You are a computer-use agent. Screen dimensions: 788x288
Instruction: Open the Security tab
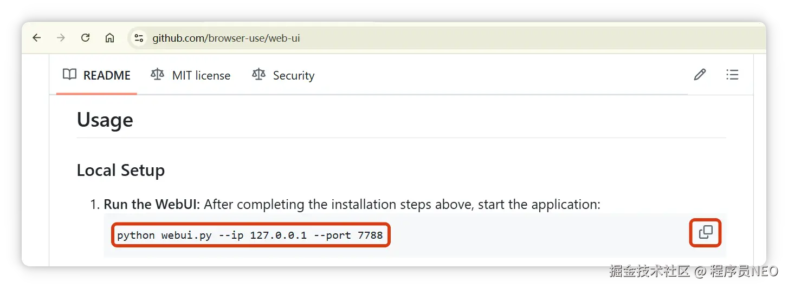(x=293, y=75)
